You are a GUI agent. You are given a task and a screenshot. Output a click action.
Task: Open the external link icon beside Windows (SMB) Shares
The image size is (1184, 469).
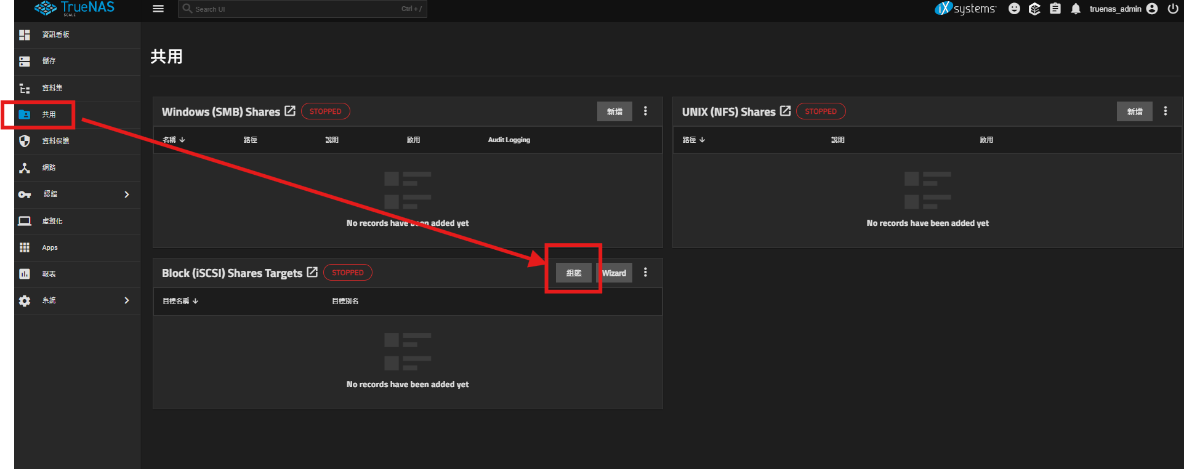(x=290, y=111)
